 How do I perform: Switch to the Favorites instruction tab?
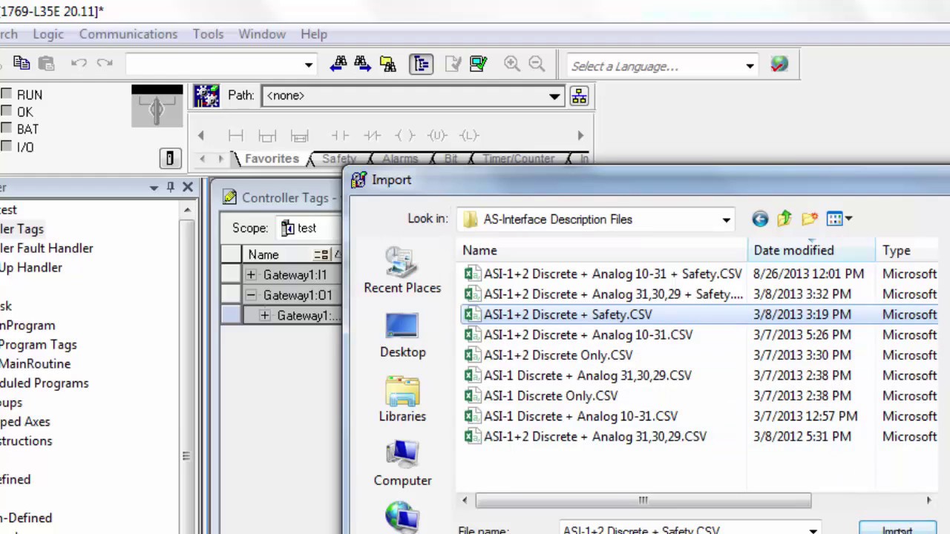tap(272, 159)
